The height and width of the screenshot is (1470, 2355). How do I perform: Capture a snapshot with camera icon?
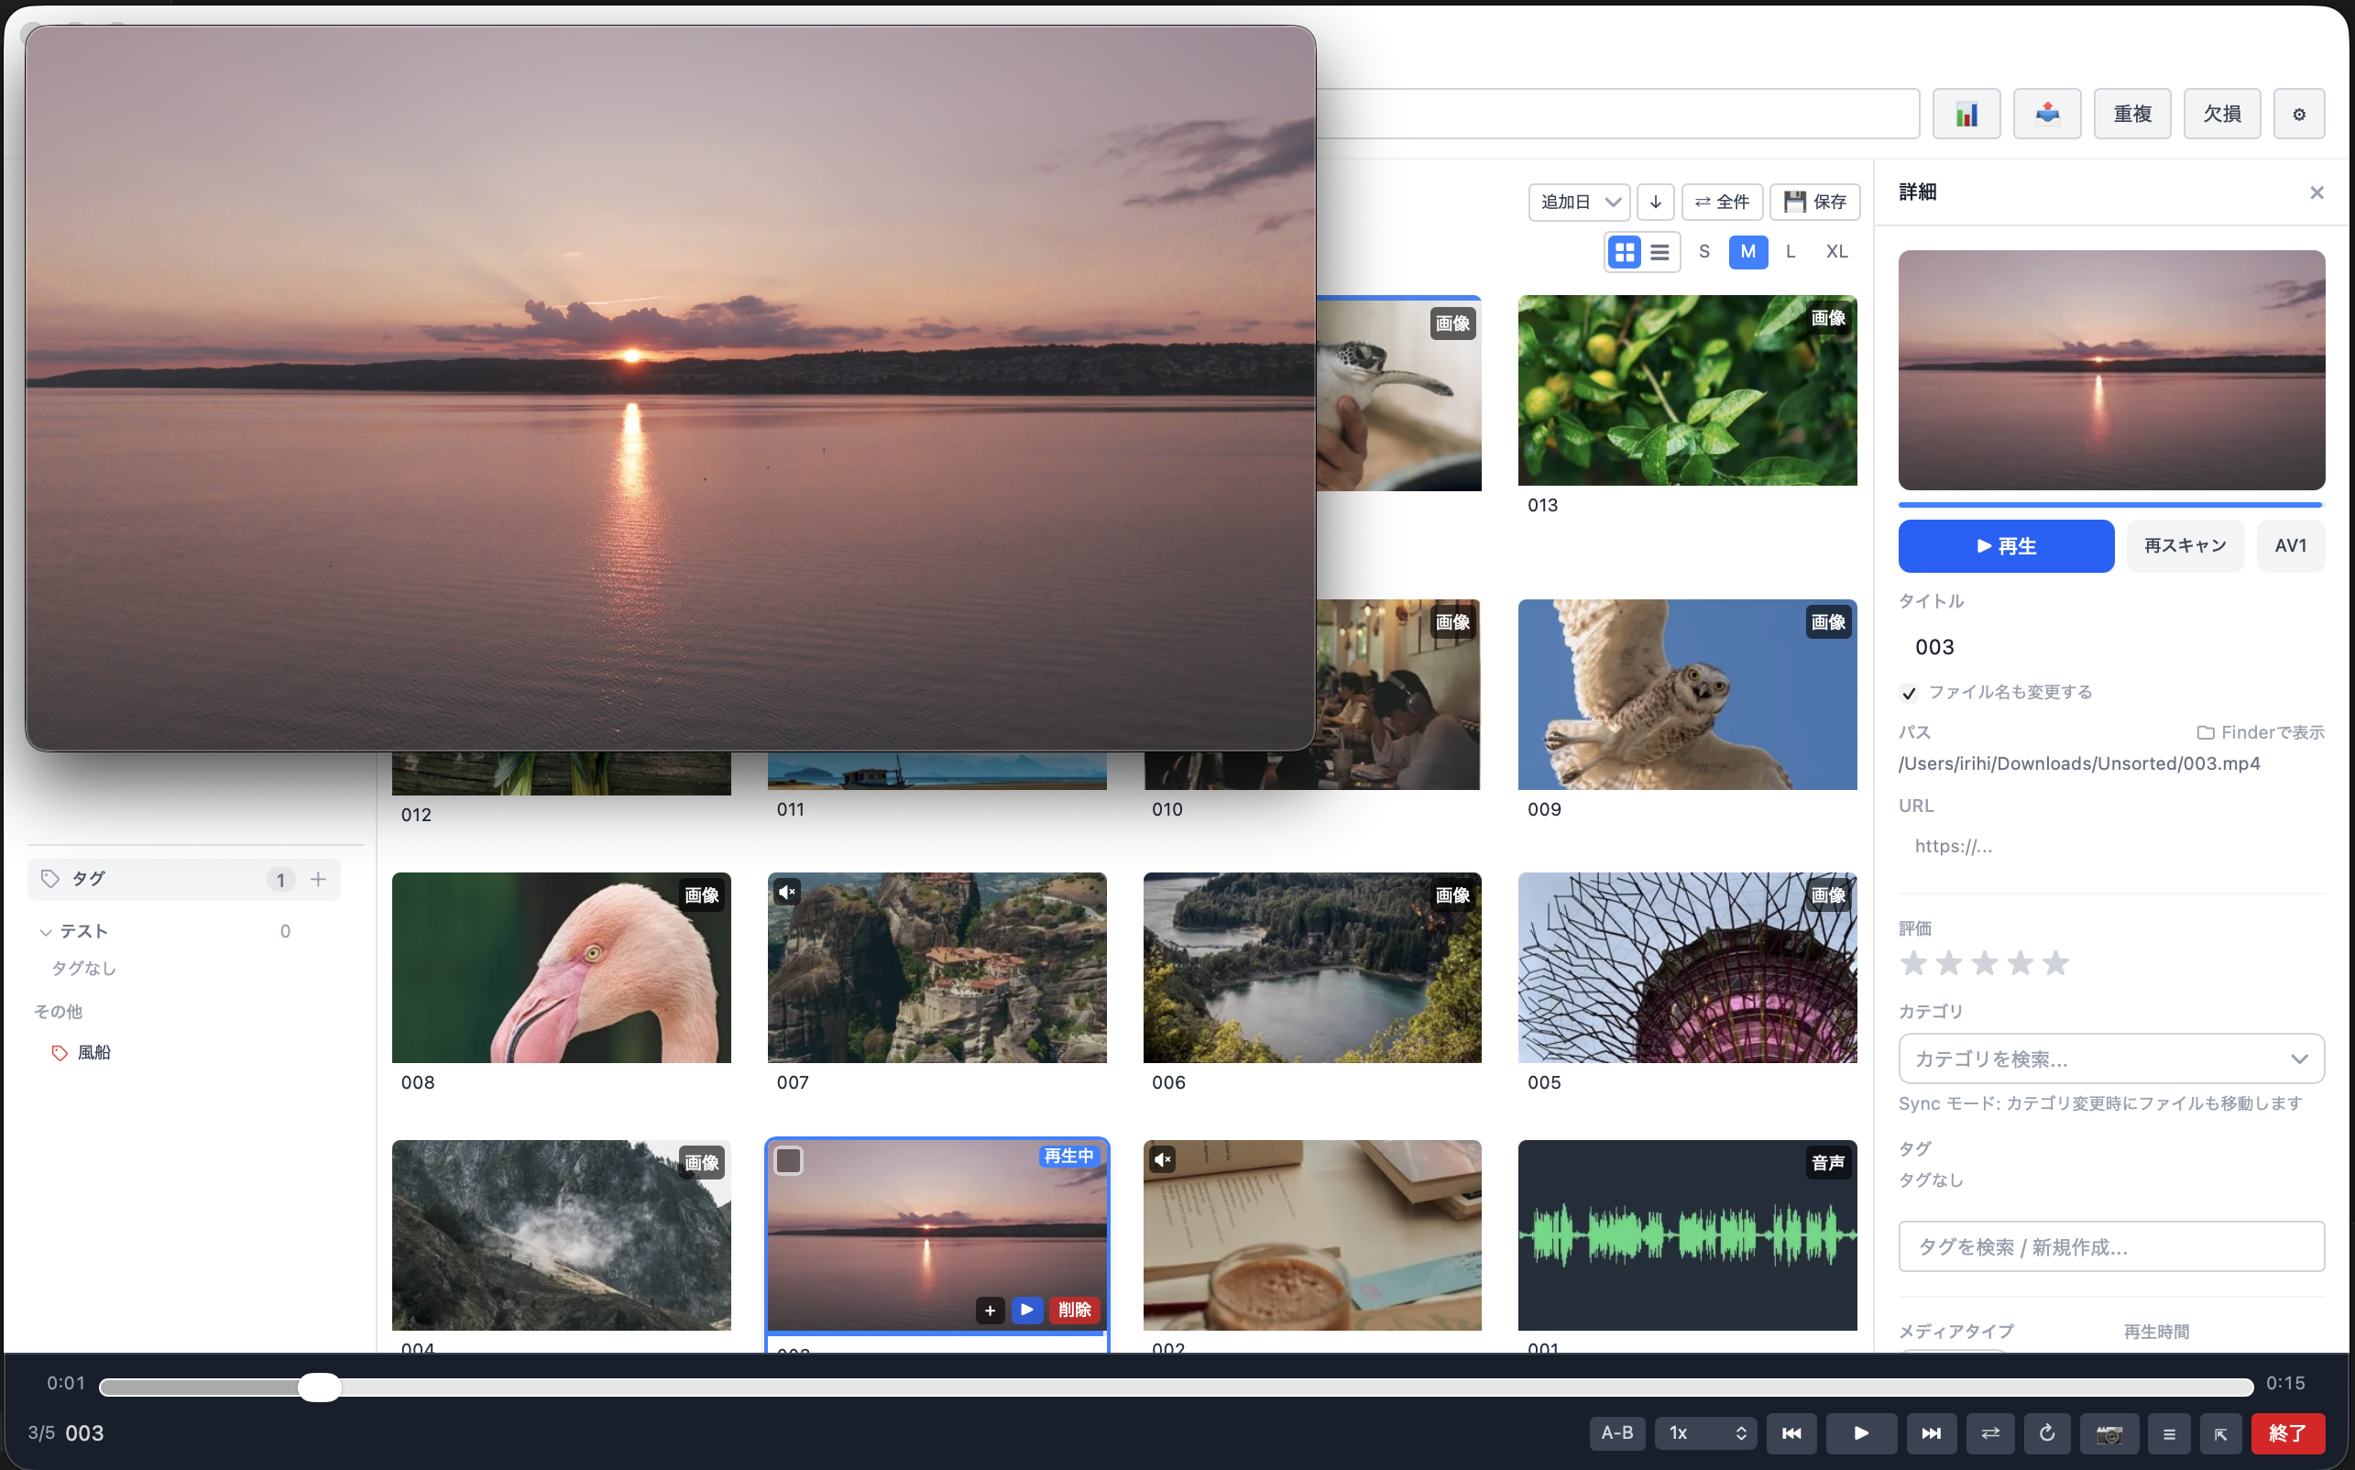point(2109,1432)
